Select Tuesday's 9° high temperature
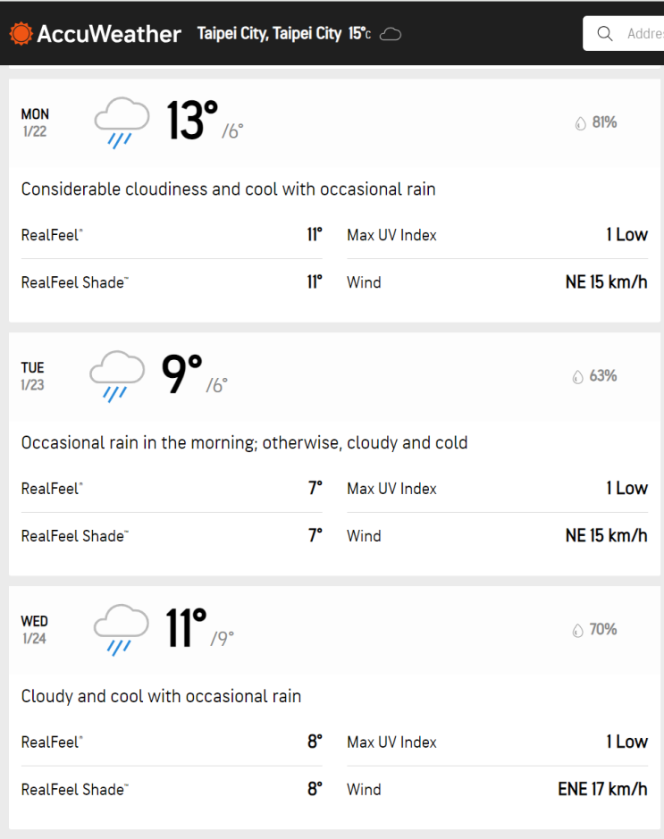The image size is (664, 839). click(x=181, y=375)
